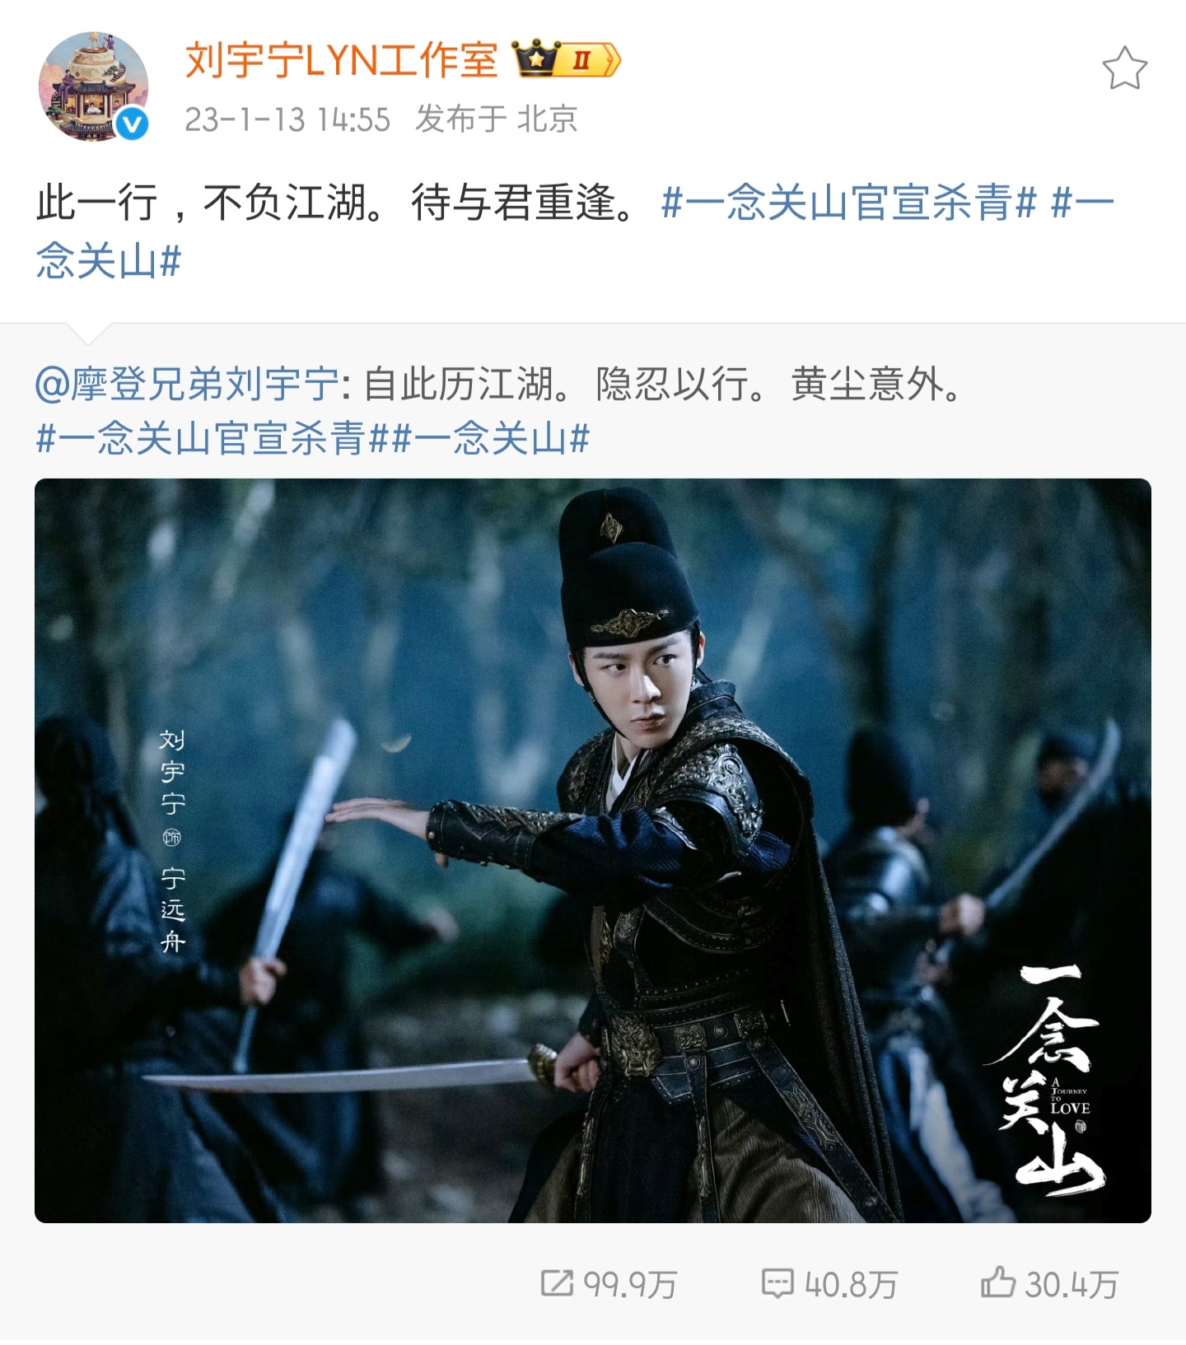
Task: Open the 刘宇宁LYN工作室 account name
Action: pyautogui.click(x=342, y=60)
